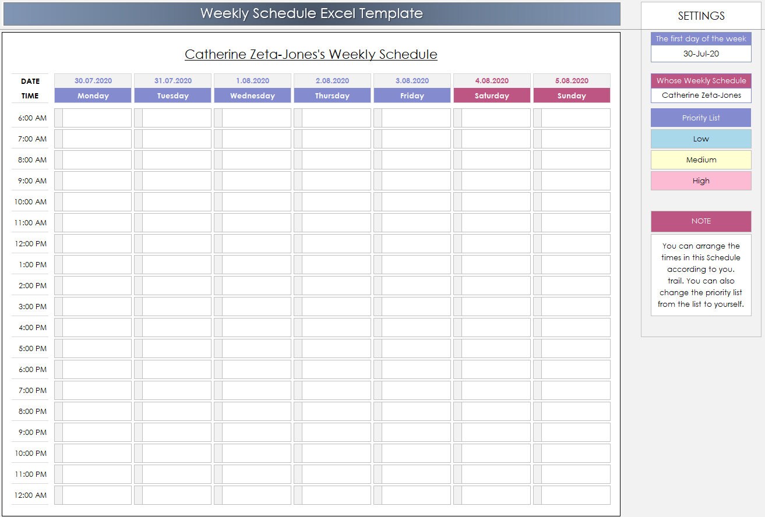
Task: Edit the Catherine Zeta-Jones name field
Action: click(701, 95)
